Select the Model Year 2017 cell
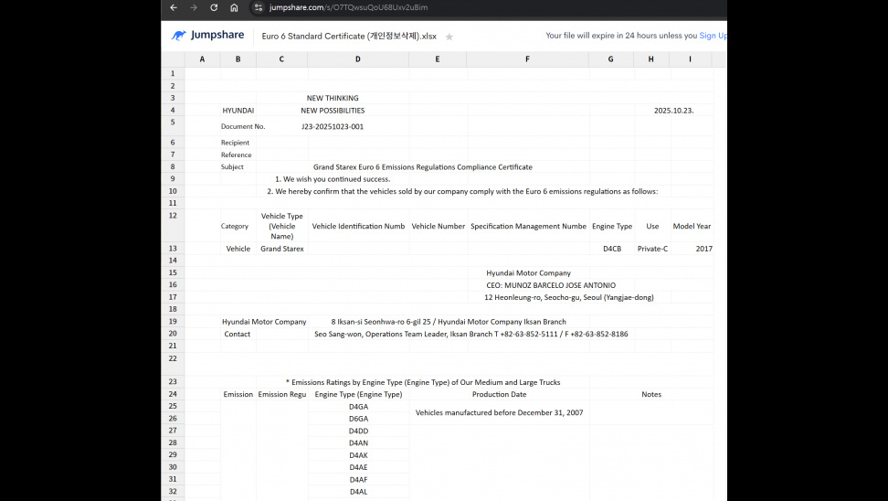 [x=703, y=249]
